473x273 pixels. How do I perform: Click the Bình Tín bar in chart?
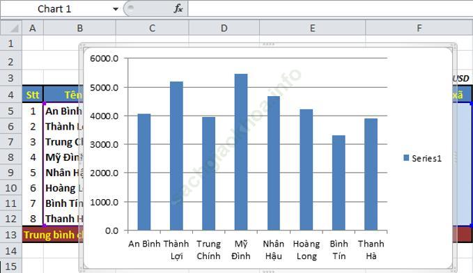(x=339, y=182)
